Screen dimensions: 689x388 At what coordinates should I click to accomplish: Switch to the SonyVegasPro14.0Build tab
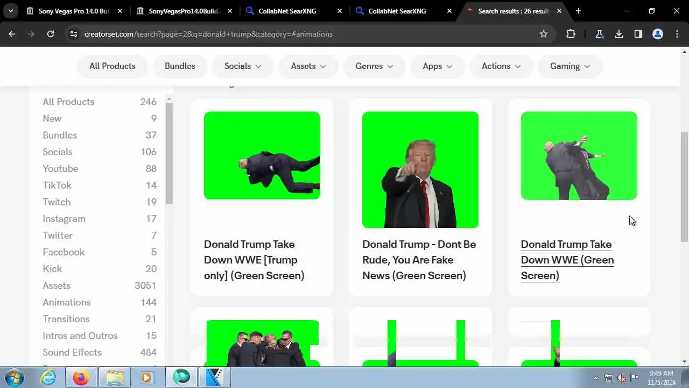tap(184, 11)
